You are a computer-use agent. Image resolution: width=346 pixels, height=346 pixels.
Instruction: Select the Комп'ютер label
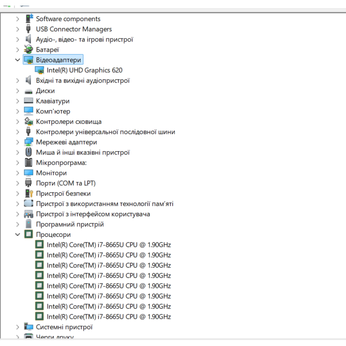53,111
